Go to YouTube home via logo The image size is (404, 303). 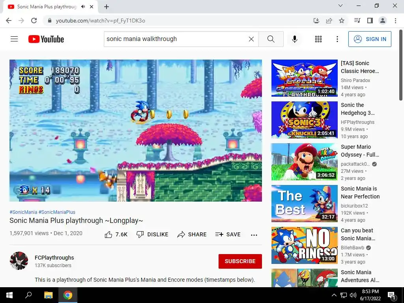click(x=46, y=39)
